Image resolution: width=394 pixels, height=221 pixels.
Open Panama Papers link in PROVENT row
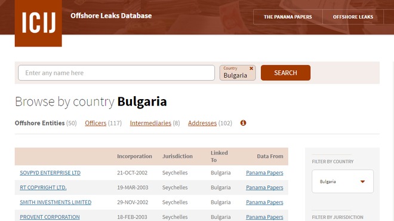coord(264,217)
